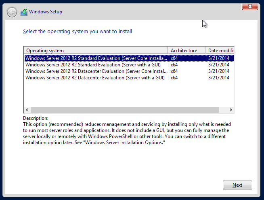Click the back arrow button
This screenshot has width=264, height=200.
point(12,12)
